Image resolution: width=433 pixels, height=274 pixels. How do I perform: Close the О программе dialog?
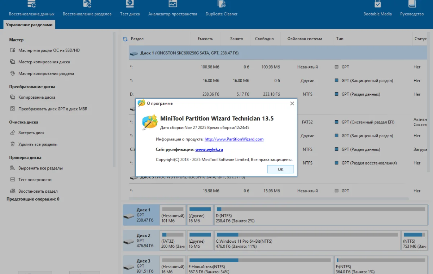(292, 104)
